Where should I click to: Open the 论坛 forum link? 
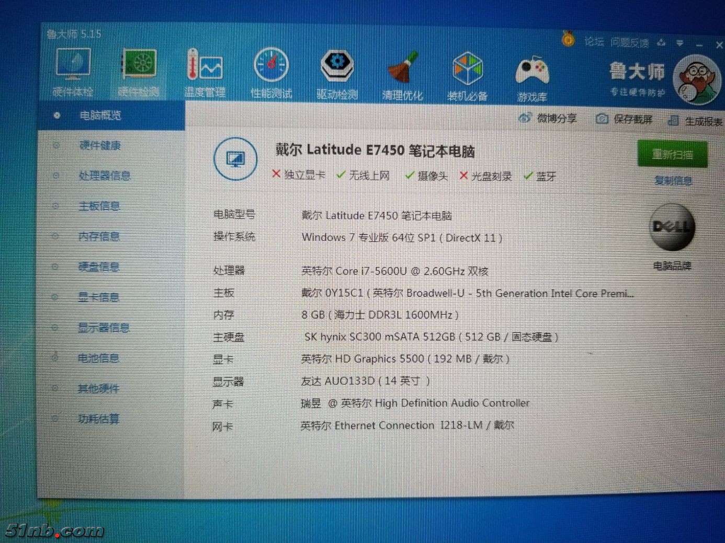click(594, 42)
